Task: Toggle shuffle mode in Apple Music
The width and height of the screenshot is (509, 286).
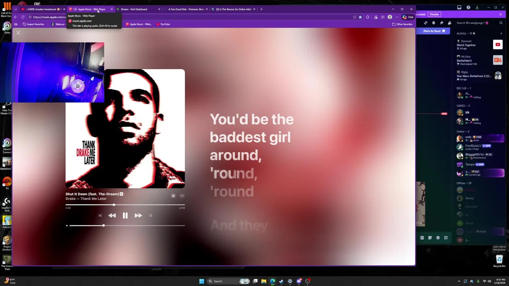Action: click(100, 216)
